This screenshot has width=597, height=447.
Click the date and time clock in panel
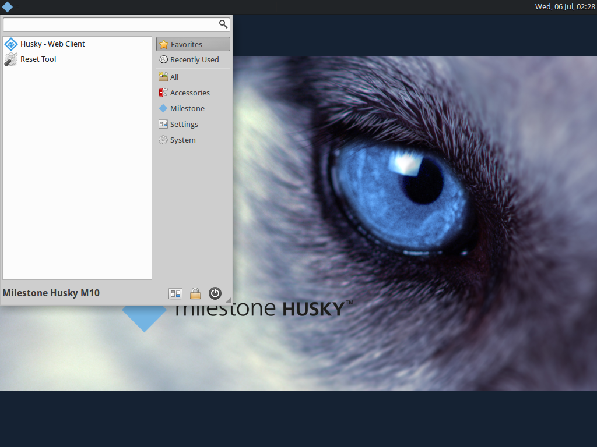pyautogui.click(x=565, y=7)
